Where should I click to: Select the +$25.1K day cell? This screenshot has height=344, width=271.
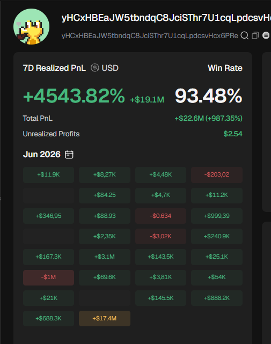(217, 257)
